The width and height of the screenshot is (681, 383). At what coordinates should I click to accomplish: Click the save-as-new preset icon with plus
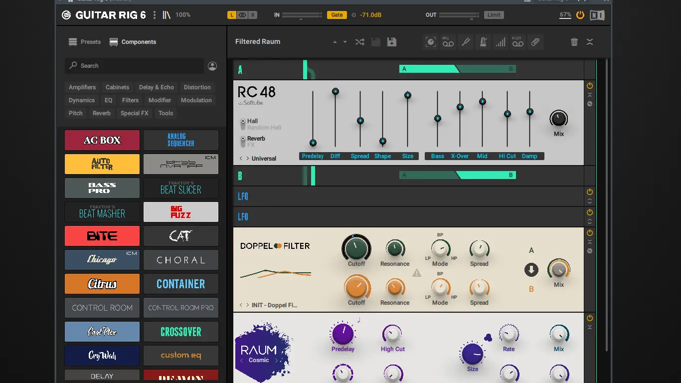tap(392, 42)
